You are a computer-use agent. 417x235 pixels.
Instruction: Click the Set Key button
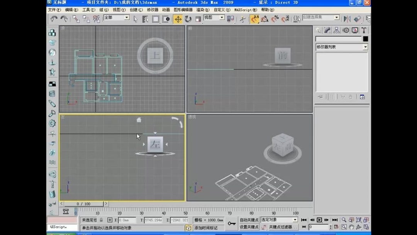click(x=249, y=227)
